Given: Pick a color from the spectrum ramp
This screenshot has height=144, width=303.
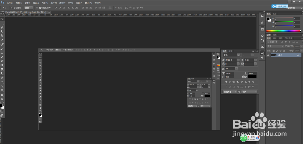Looking at the screenshot, I should coord(284,31).
